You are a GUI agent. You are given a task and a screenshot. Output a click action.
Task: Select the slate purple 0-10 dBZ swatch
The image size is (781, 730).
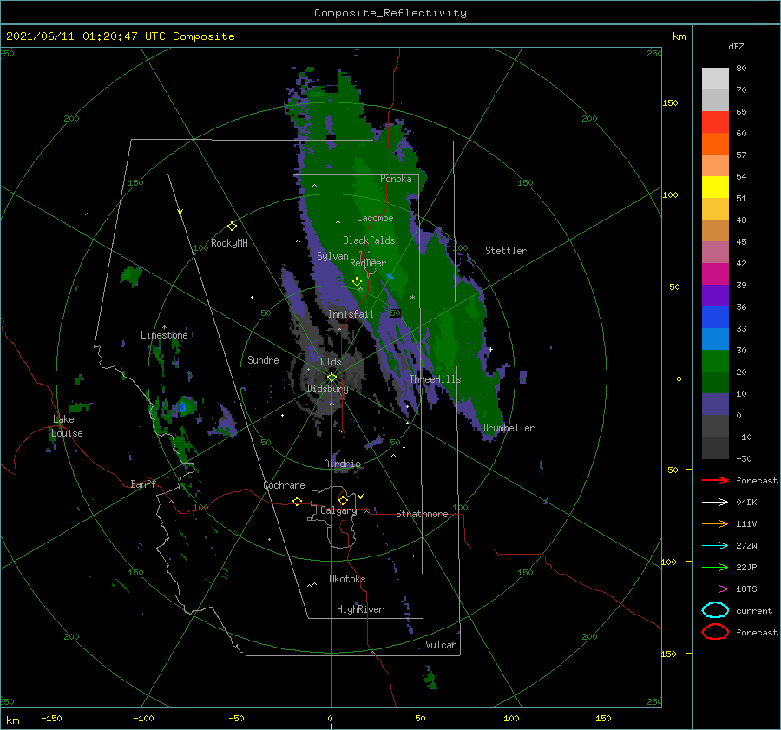715,404
